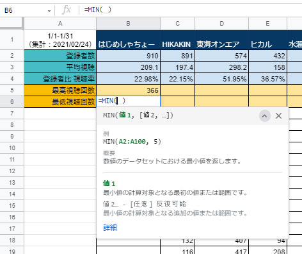Screen dimensions: 302x254
Task: Click cell with value 22.15%
Action: pyautogui.click(x=177, y=79)
